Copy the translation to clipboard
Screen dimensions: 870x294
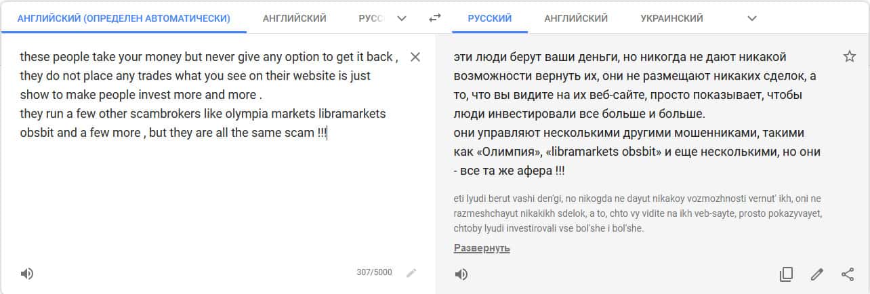tap(786, 274)
